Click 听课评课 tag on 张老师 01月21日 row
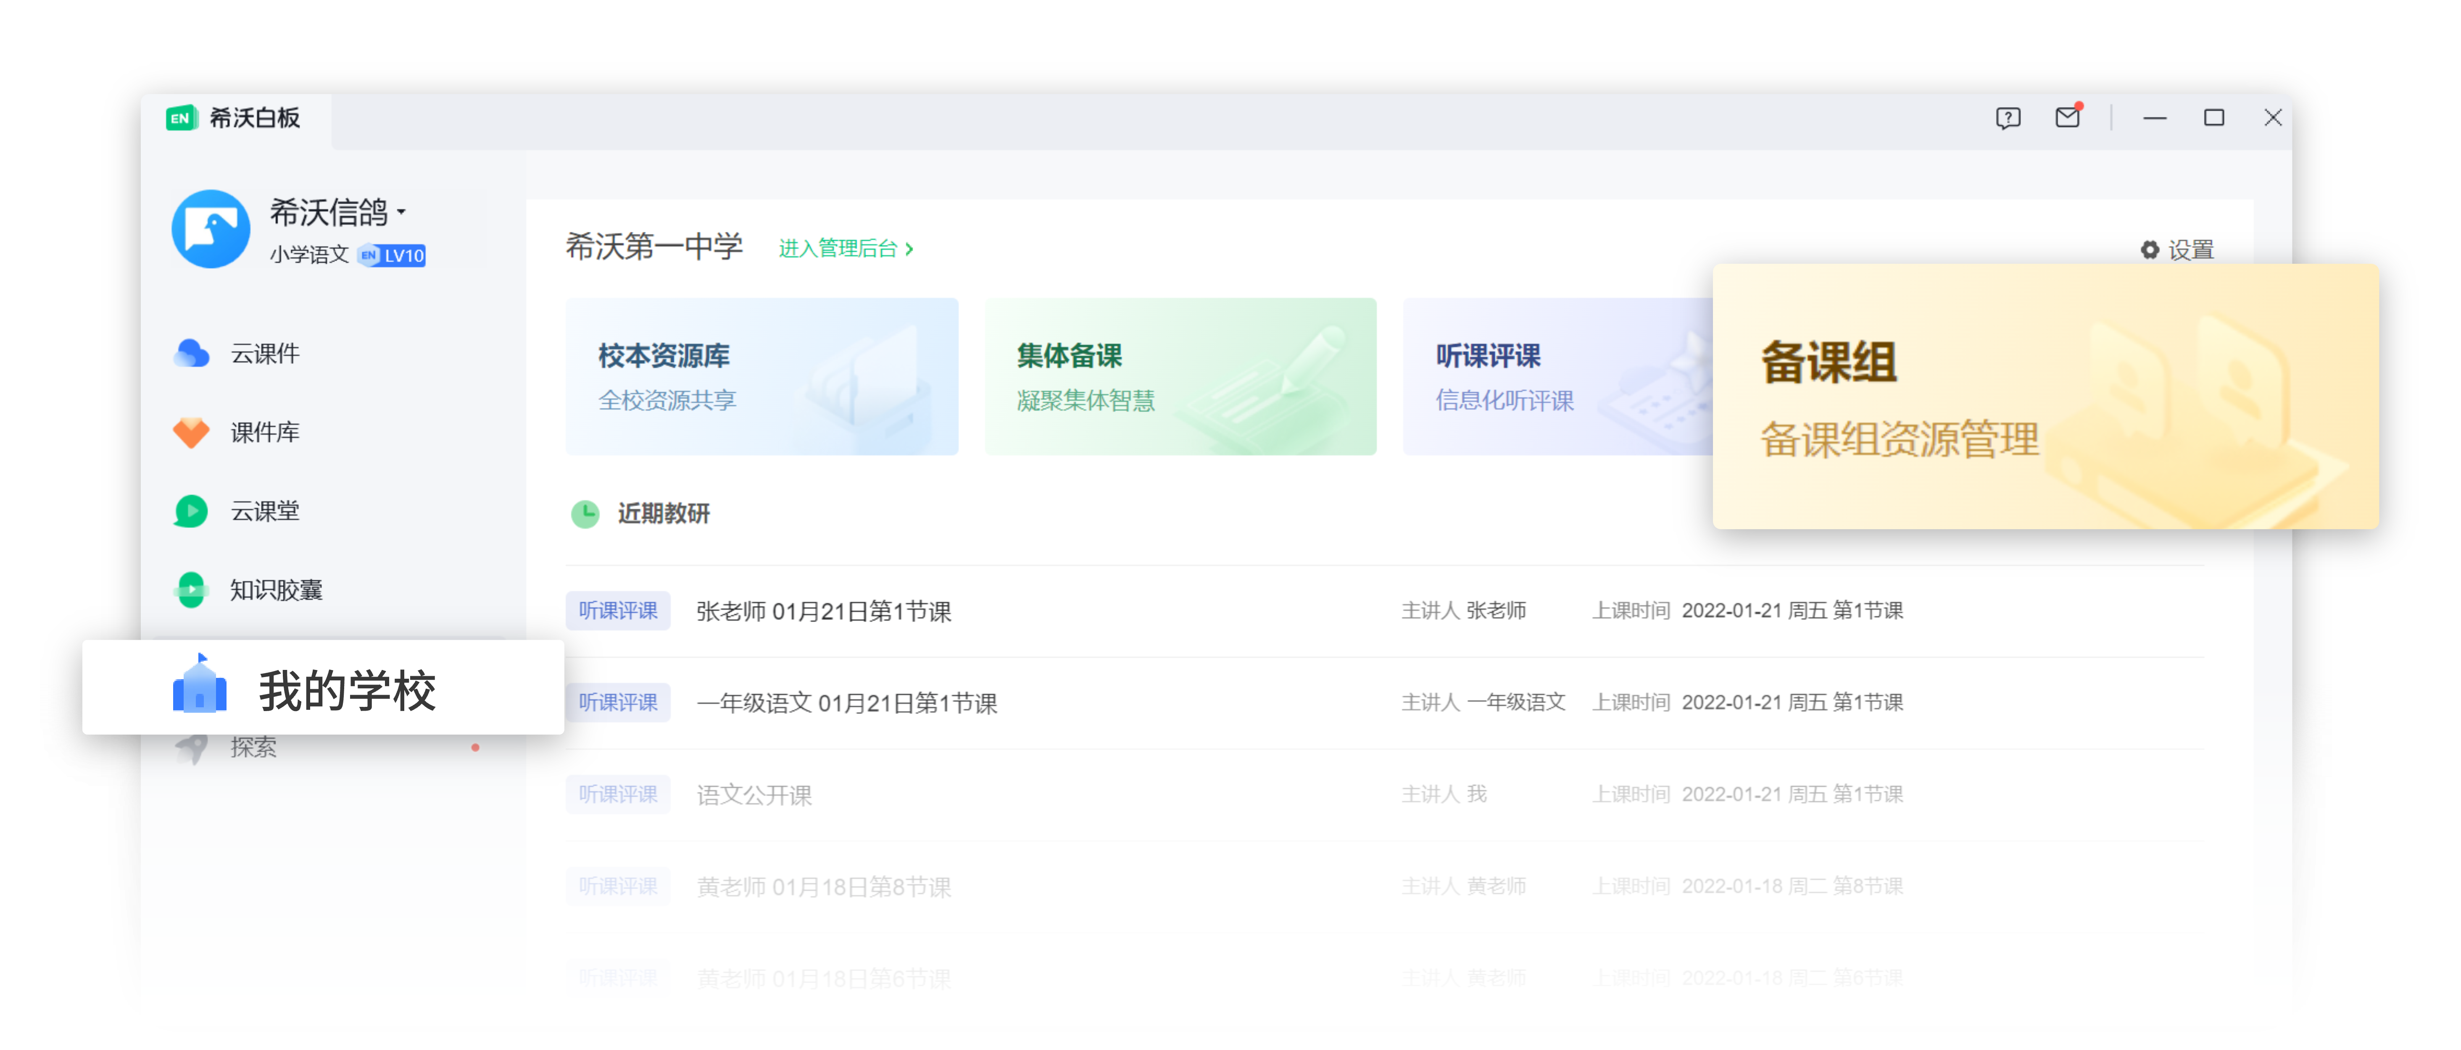The width and height of the screenshot is (2461, 1050). (618, 611)
